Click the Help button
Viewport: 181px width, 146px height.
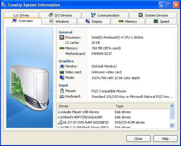tap(165, 139)
